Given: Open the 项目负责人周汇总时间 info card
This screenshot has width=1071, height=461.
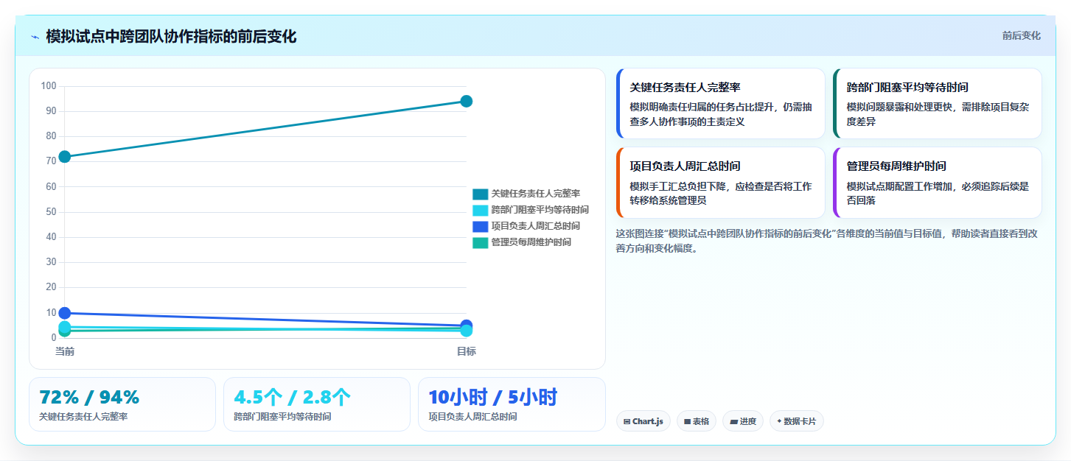Looking at the screenshot, I should pyautogui.click(x=720, y=183).
